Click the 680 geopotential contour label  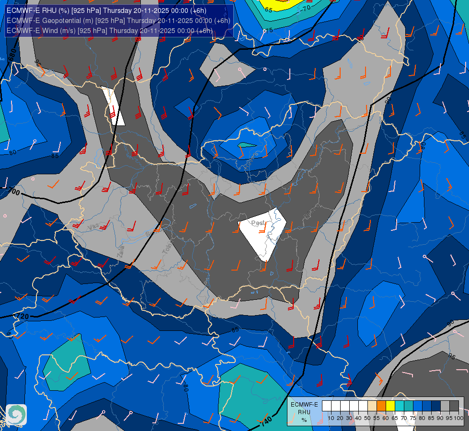click(x=12, y=55)
